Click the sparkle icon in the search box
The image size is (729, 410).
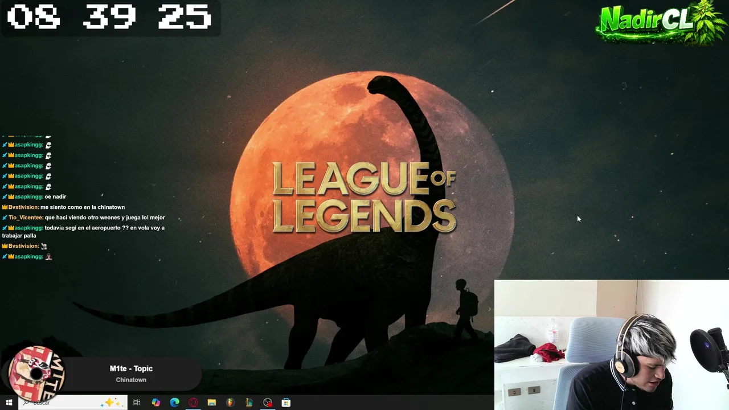pos(111,403)
